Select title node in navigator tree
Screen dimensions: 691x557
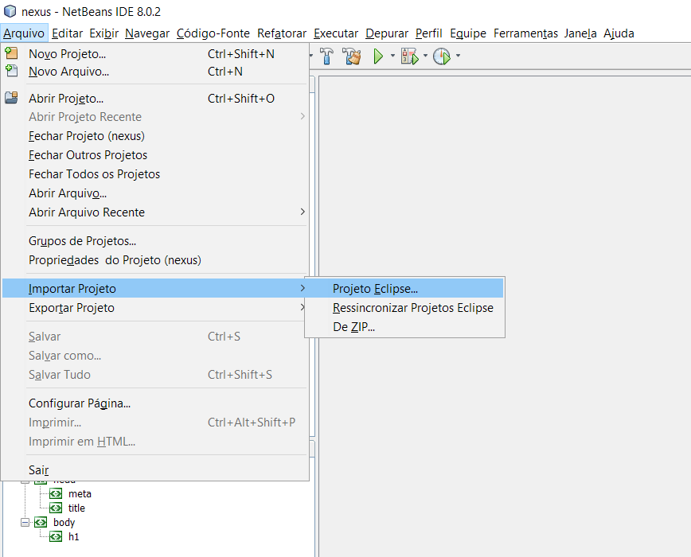pyautogui.click(x=76, y=508)
